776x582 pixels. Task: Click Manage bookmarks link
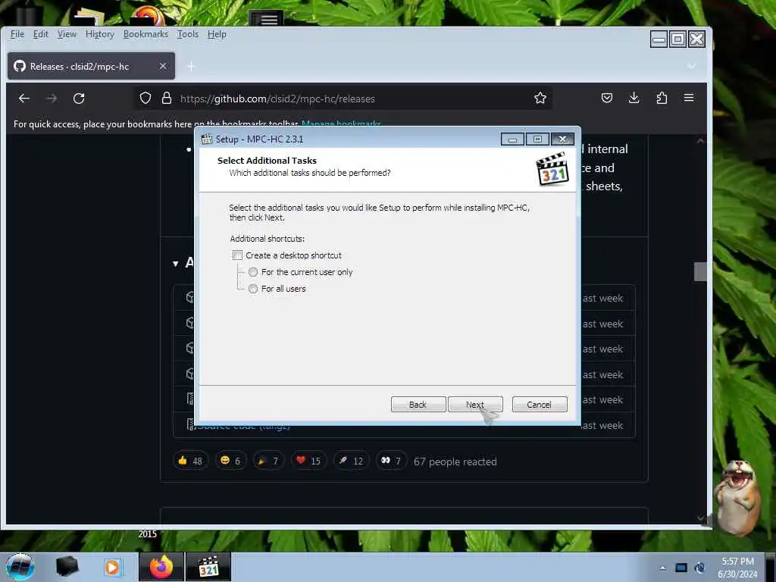pos(341,124)
